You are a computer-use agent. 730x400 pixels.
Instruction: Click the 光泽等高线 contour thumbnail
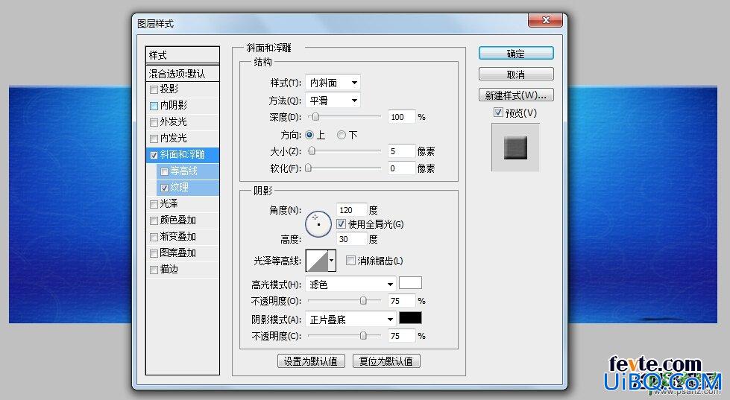coord(317,261)
